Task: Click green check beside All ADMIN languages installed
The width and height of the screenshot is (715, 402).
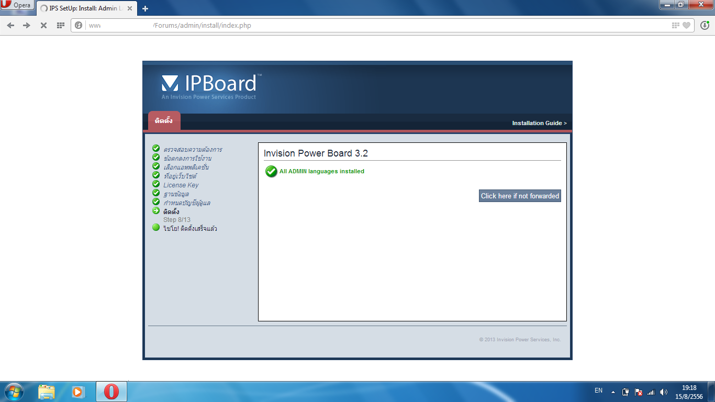Action: click(x=271, y=171)
